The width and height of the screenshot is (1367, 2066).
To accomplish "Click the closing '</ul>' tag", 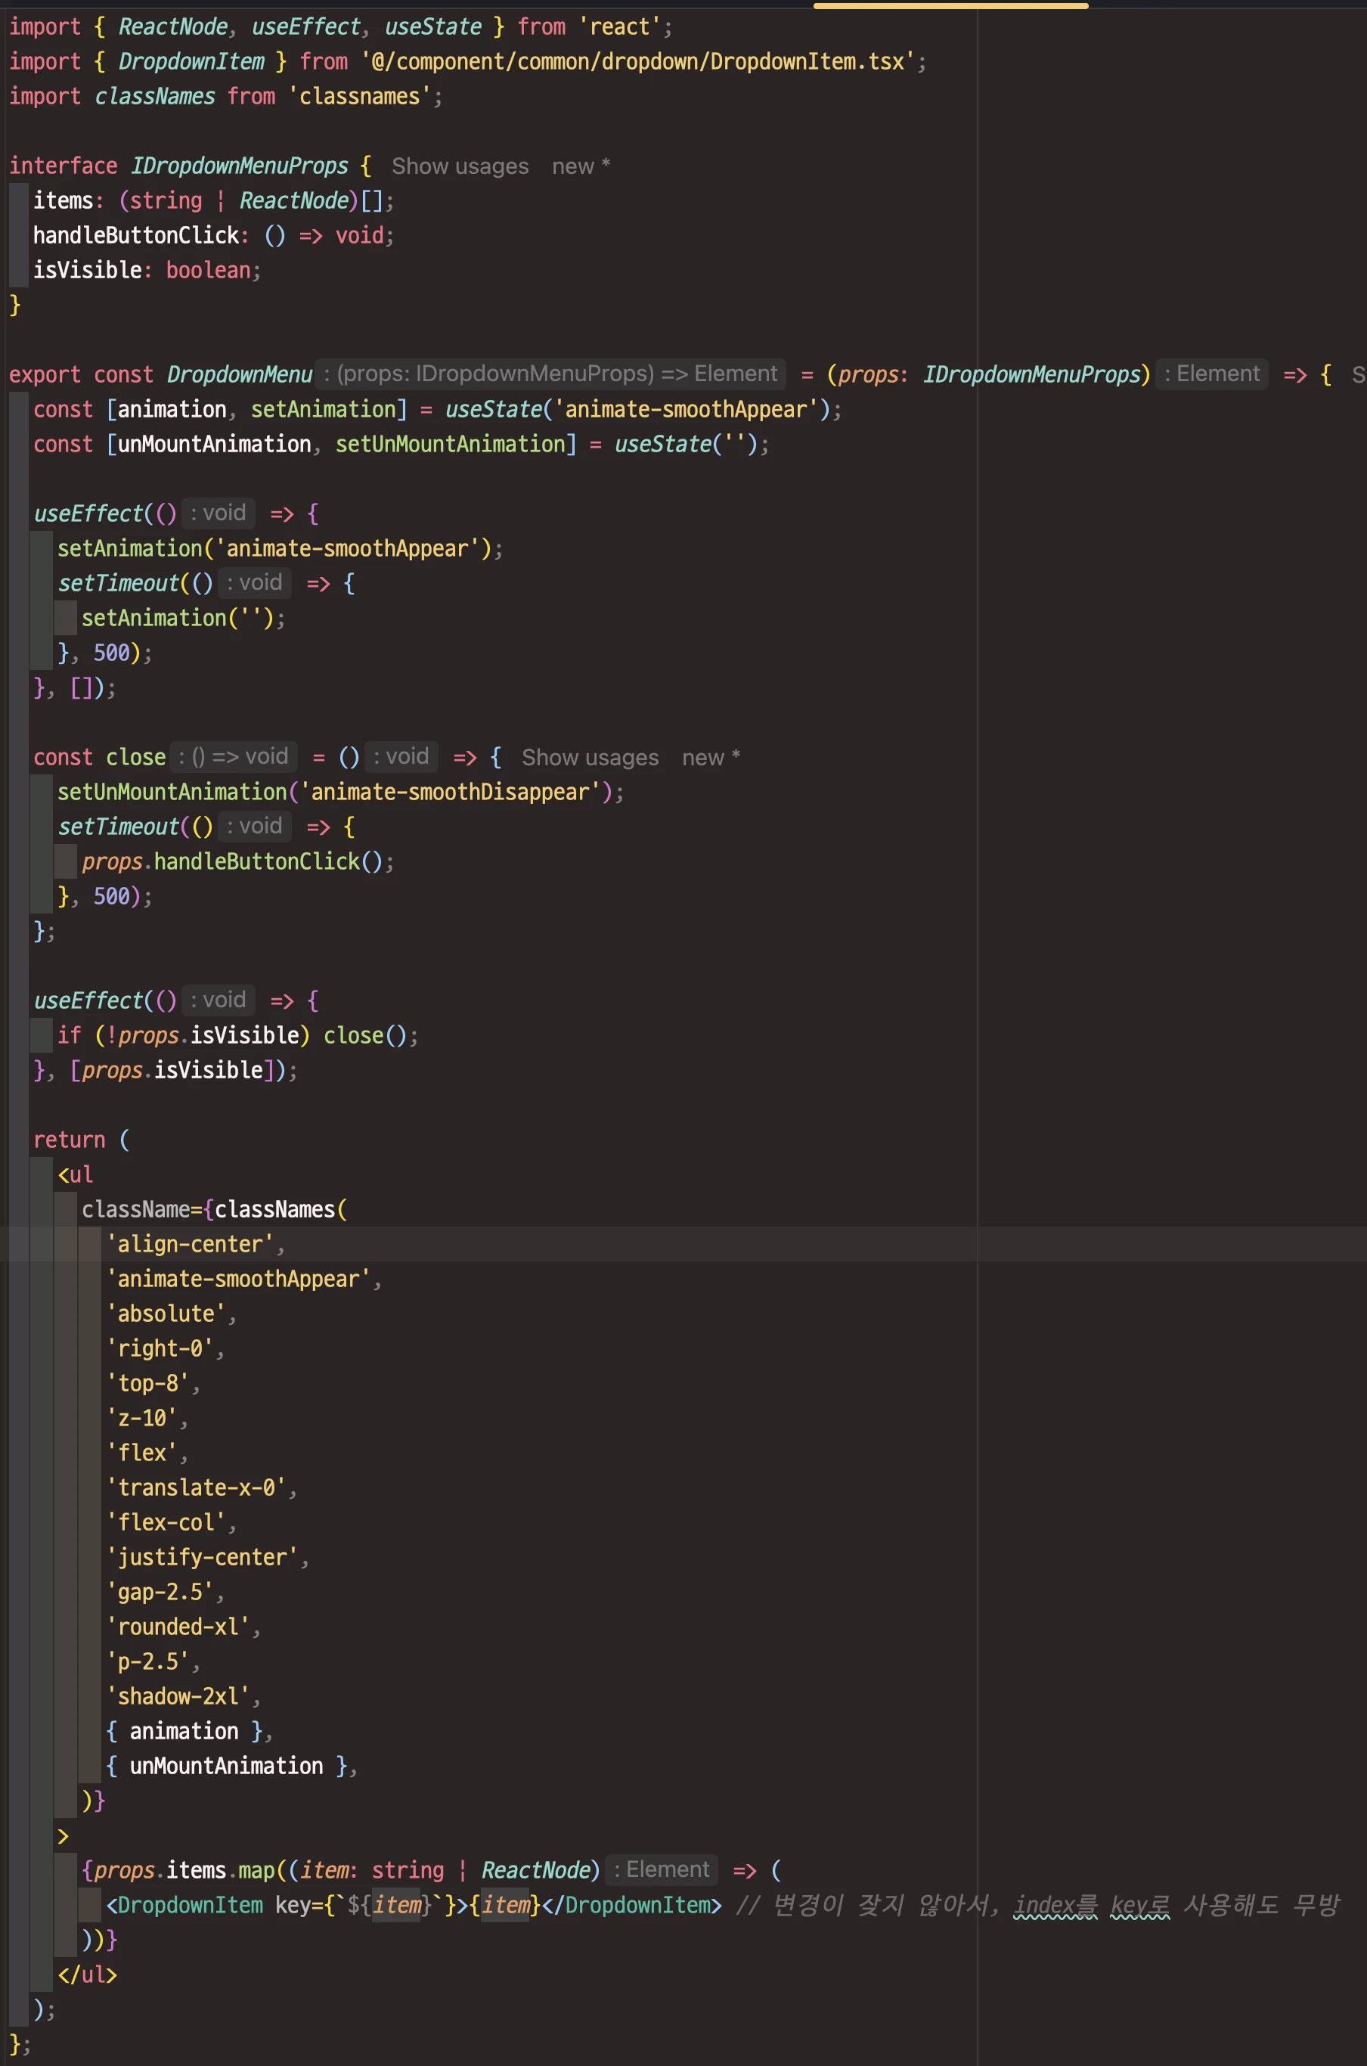I will coord(87,1974).
